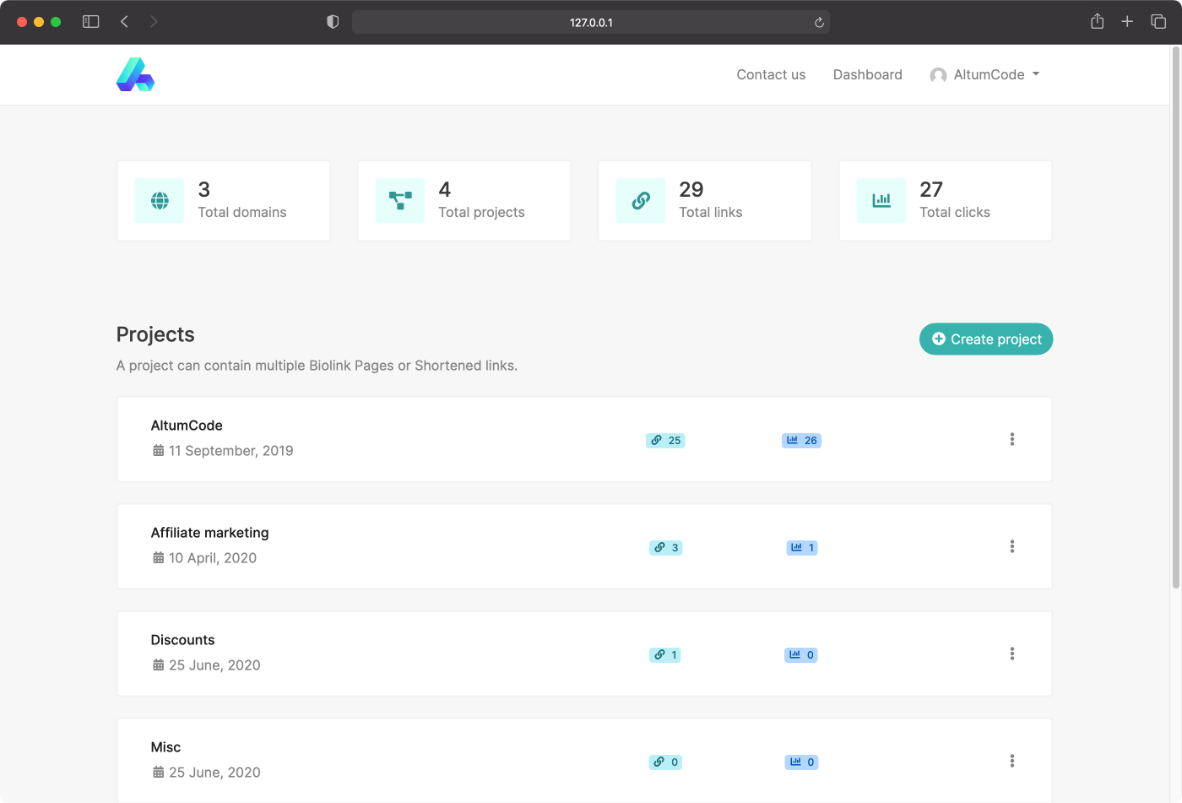
Task: Click the page's vertical scrollbar
Action: coord(1175,321)
